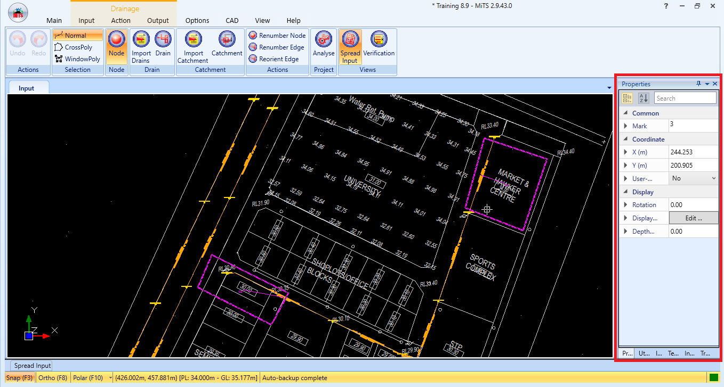Expand the Mark property row
The image size is (724, 387).
pyautogui.click(x=626, y=126)
